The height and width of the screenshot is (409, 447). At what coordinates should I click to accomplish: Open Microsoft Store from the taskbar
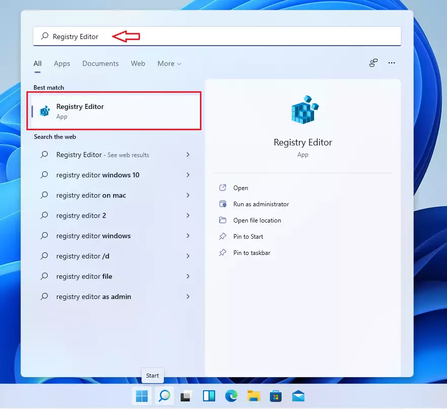[276, 396]
